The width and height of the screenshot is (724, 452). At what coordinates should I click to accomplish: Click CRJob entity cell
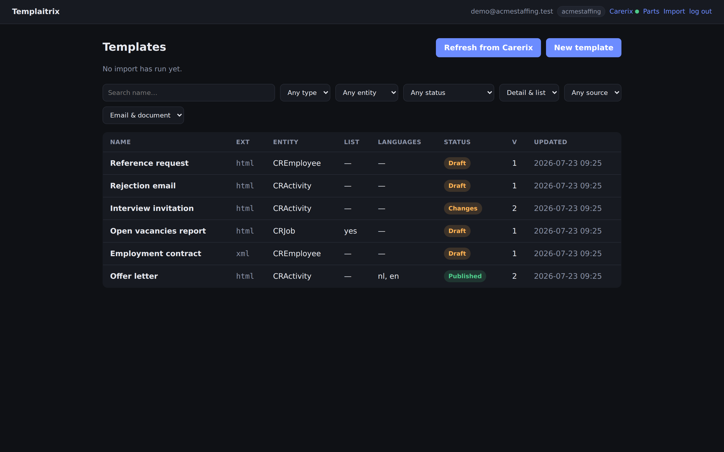[284, 231]
